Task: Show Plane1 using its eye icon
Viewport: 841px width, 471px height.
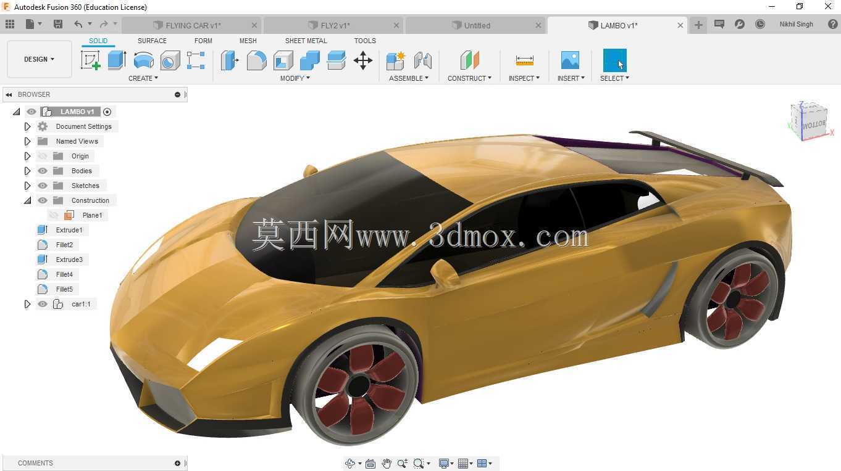Action: pos(54,215)
